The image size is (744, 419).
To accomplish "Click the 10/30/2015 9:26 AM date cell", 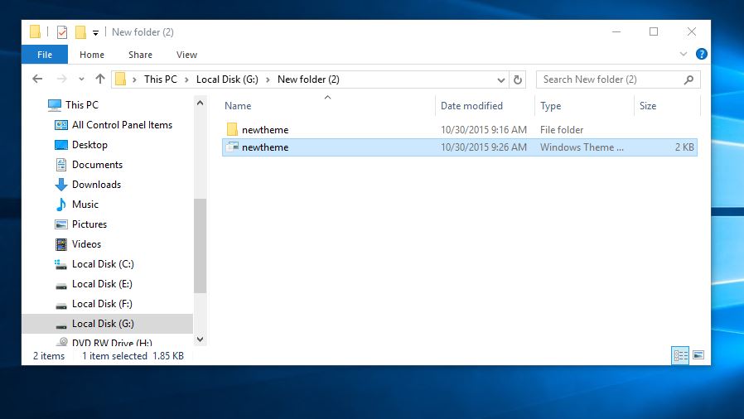I will tap(484, 147).
